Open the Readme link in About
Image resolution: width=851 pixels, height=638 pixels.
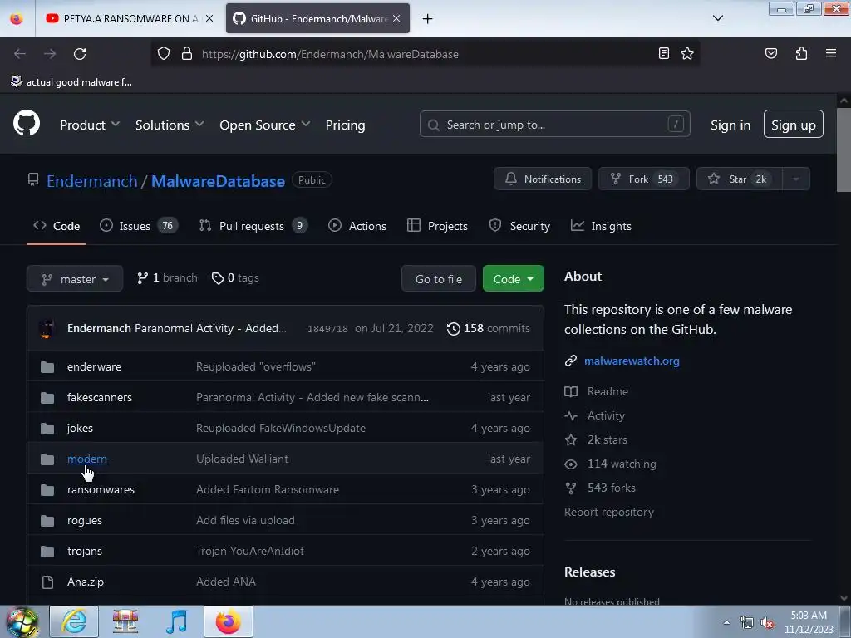coord(597,391)
